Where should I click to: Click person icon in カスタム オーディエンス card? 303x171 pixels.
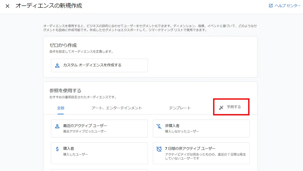pyautogui.click(x=57, y=65)
